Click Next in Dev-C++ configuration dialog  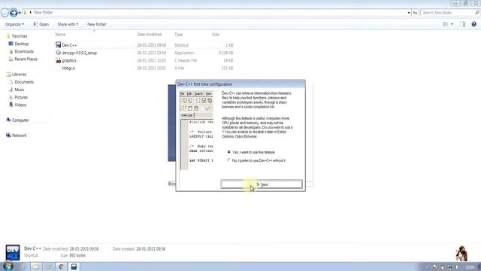click(262, 184)
